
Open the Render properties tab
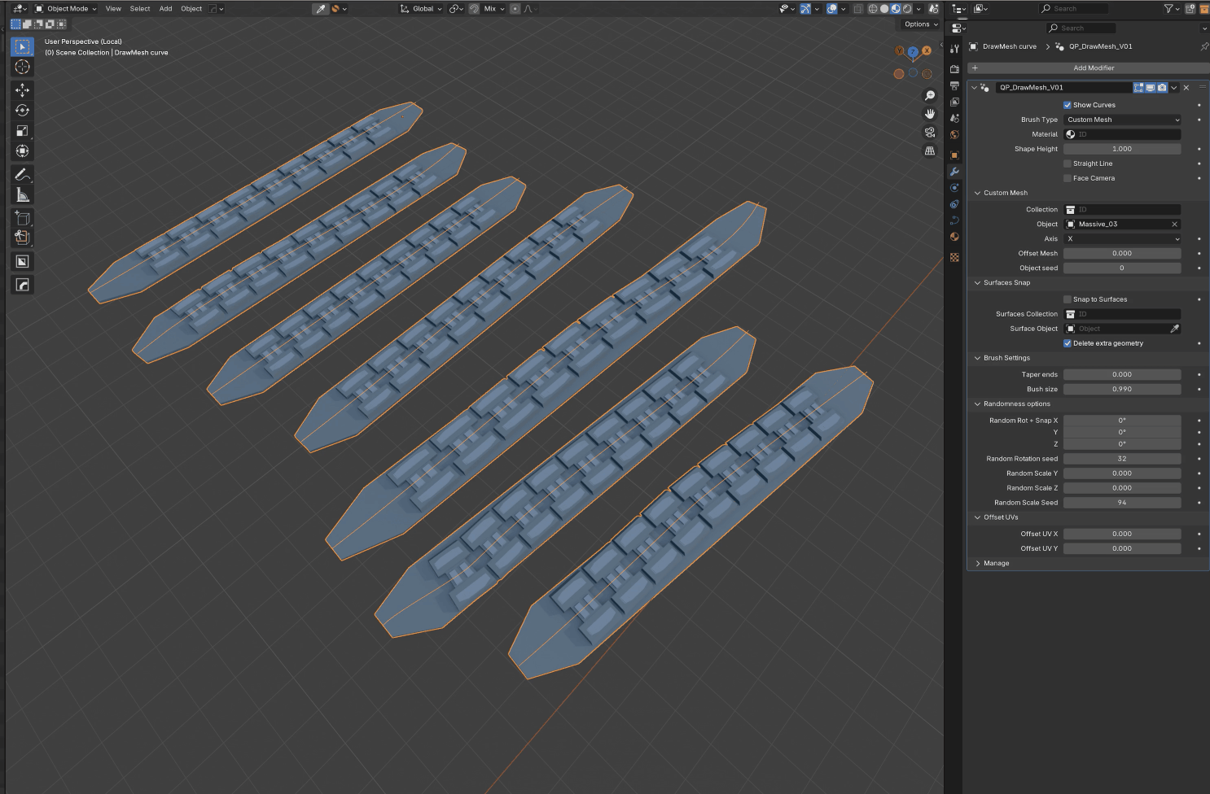954,69
